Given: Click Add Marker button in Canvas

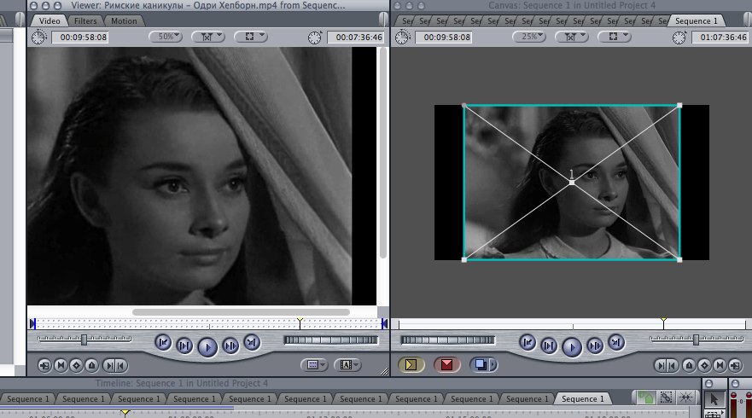Looking at the screenshot, I should coord(689,366).
